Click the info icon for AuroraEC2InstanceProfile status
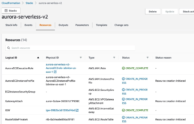 pos(123,79)
